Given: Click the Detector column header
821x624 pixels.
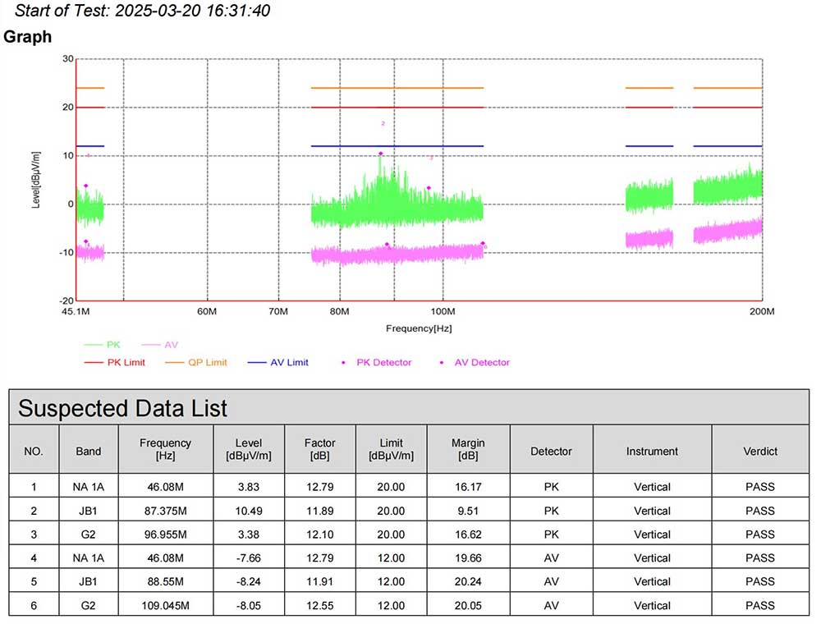Looking at the screenshot, I should point(551,451).
